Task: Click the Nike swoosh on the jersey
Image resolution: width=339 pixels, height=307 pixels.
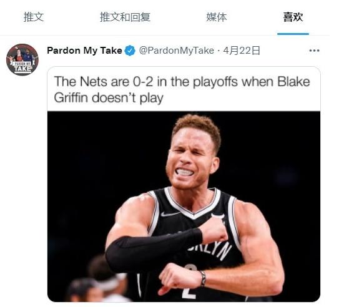Action: [x=170, y=214]
